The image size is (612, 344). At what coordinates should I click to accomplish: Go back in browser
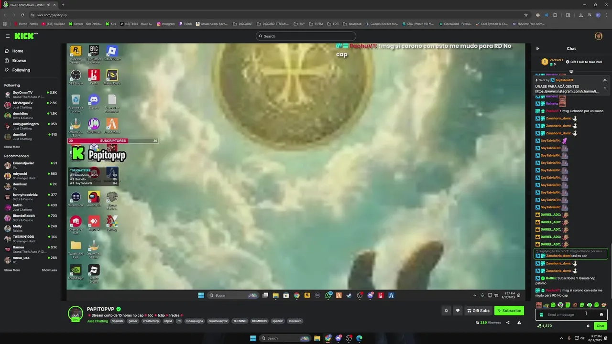tap(5, 15)
